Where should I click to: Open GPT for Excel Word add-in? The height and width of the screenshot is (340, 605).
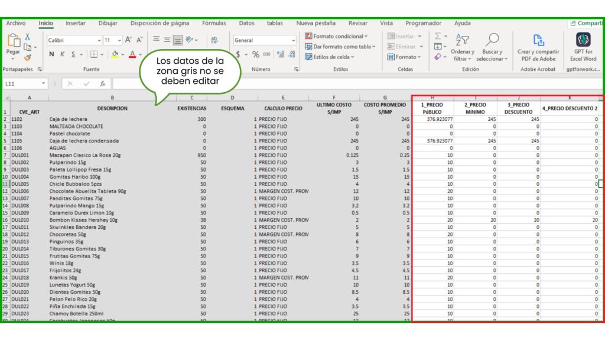[x=583, y=46]
